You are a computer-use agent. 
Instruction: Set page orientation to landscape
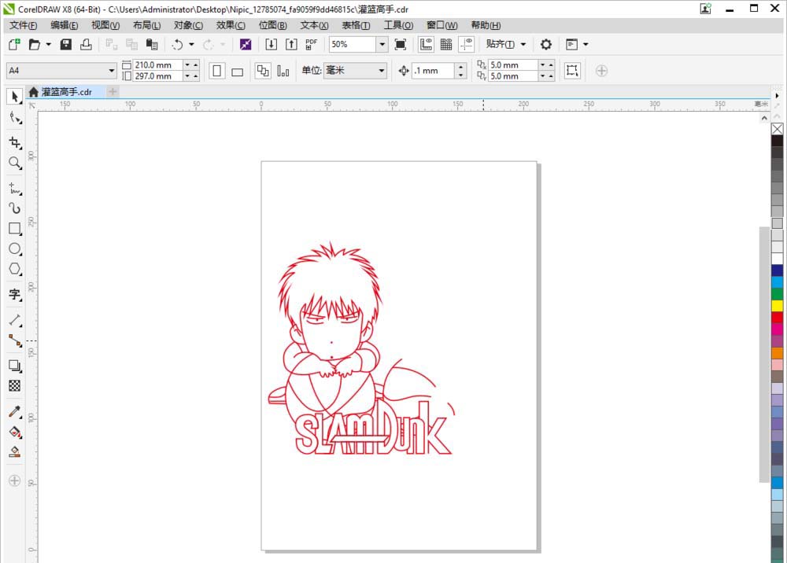pos(238,71)
